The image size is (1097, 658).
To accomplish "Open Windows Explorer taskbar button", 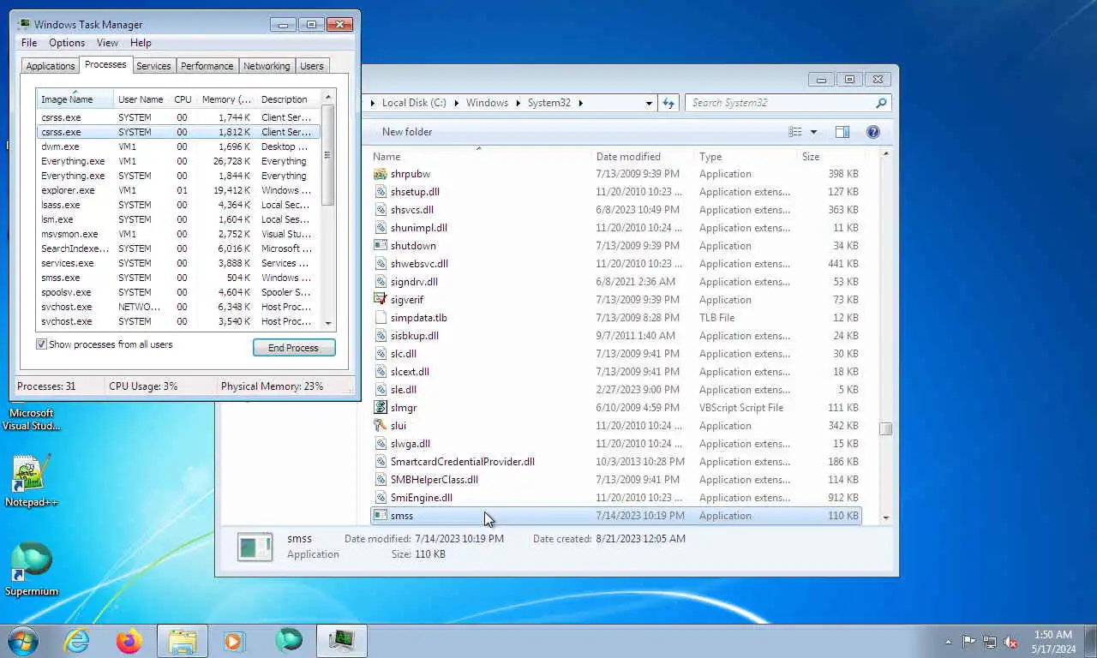I will click(x=183, y=641).
